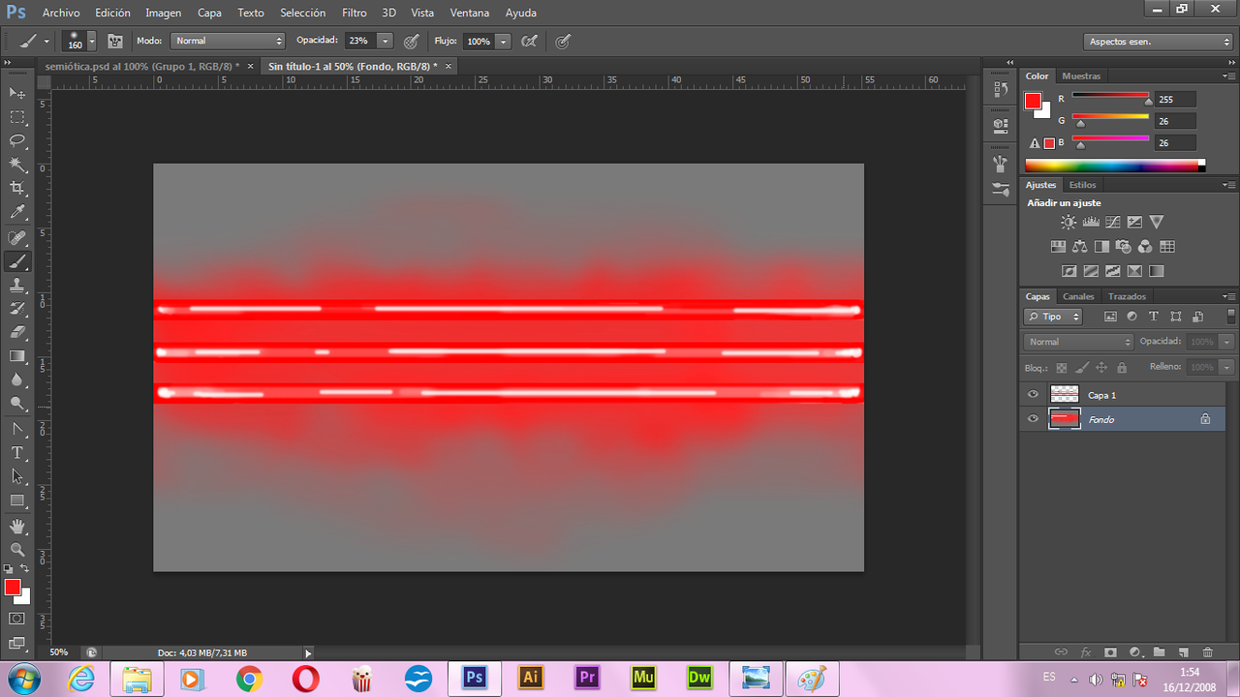Image resolution: width=1240 pixels, height=697 pixels.
Task: Hide the Capa 1 layer
Action: pos(1033,395)
